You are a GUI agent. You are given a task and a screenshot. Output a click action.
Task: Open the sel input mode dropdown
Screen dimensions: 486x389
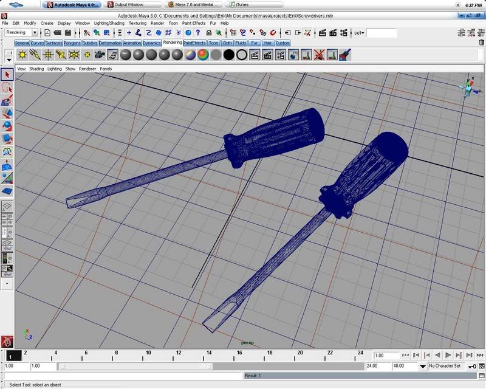click(359, 33)
